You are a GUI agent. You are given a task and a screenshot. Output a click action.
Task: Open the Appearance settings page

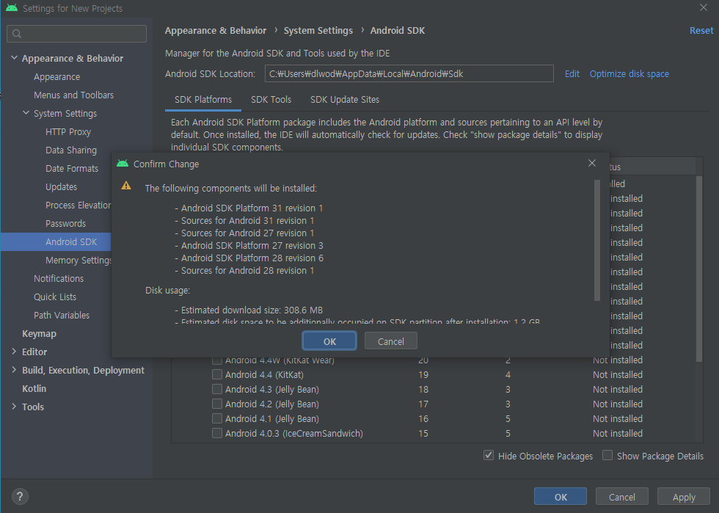coord(57,76)
